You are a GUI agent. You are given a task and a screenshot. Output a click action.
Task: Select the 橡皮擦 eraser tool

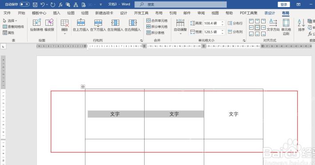click(x=49, y=25)
